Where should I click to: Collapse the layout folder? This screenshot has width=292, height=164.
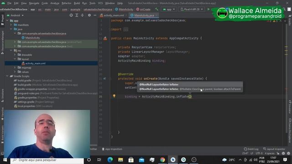tap(15, 59)
